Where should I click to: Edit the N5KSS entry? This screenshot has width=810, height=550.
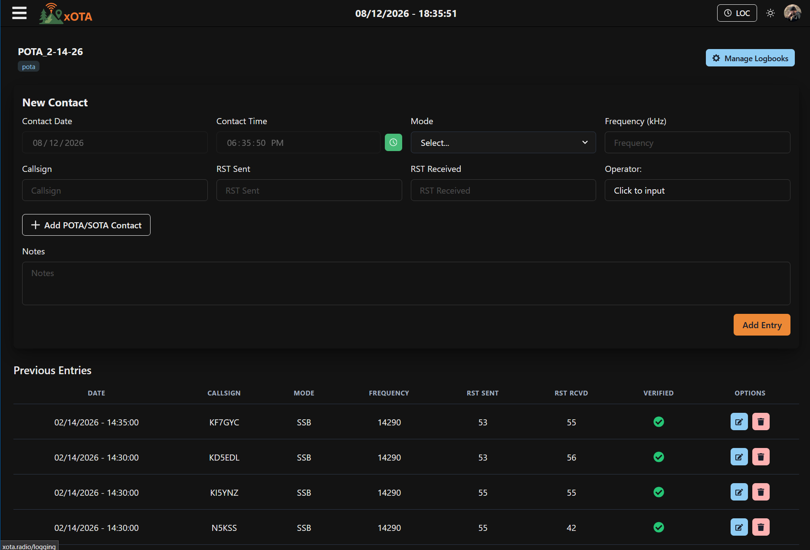(x=739, y=527)
